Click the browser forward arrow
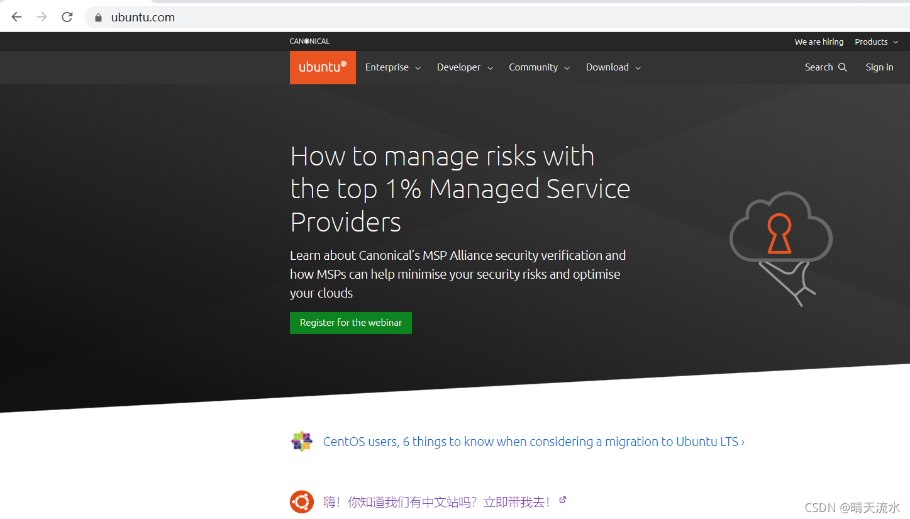 (42, 17)
